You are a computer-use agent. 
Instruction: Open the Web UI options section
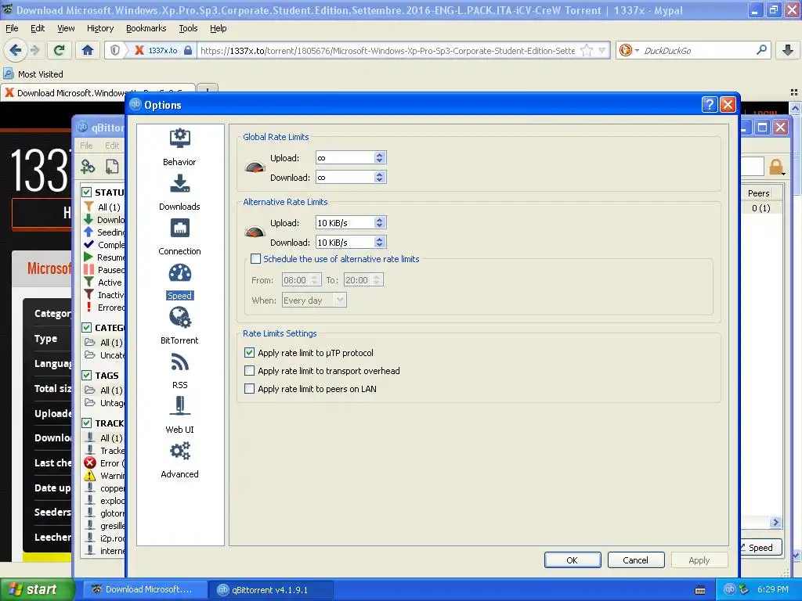[179, 415]
